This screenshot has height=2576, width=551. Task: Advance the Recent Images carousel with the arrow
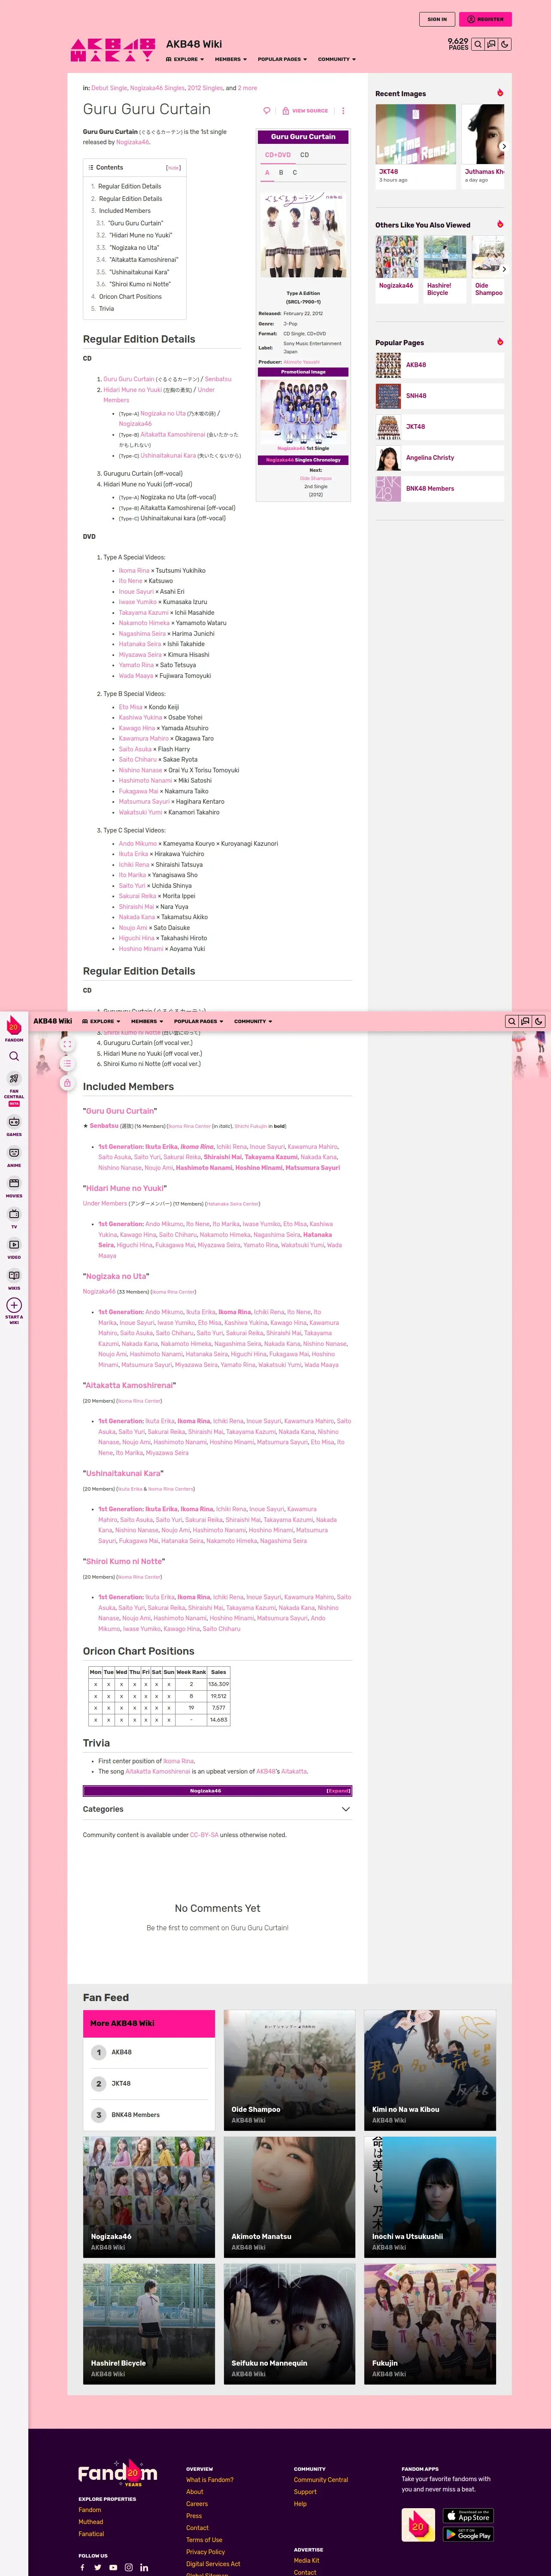503,146
